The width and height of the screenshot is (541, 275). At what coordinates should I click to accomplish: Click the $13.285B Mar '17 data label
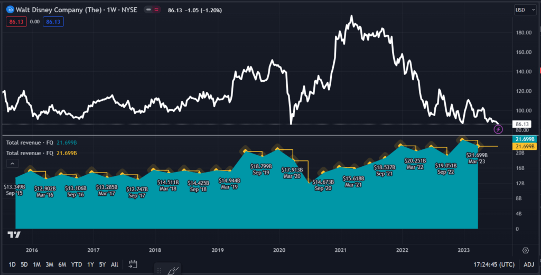(x=107, y=190)
